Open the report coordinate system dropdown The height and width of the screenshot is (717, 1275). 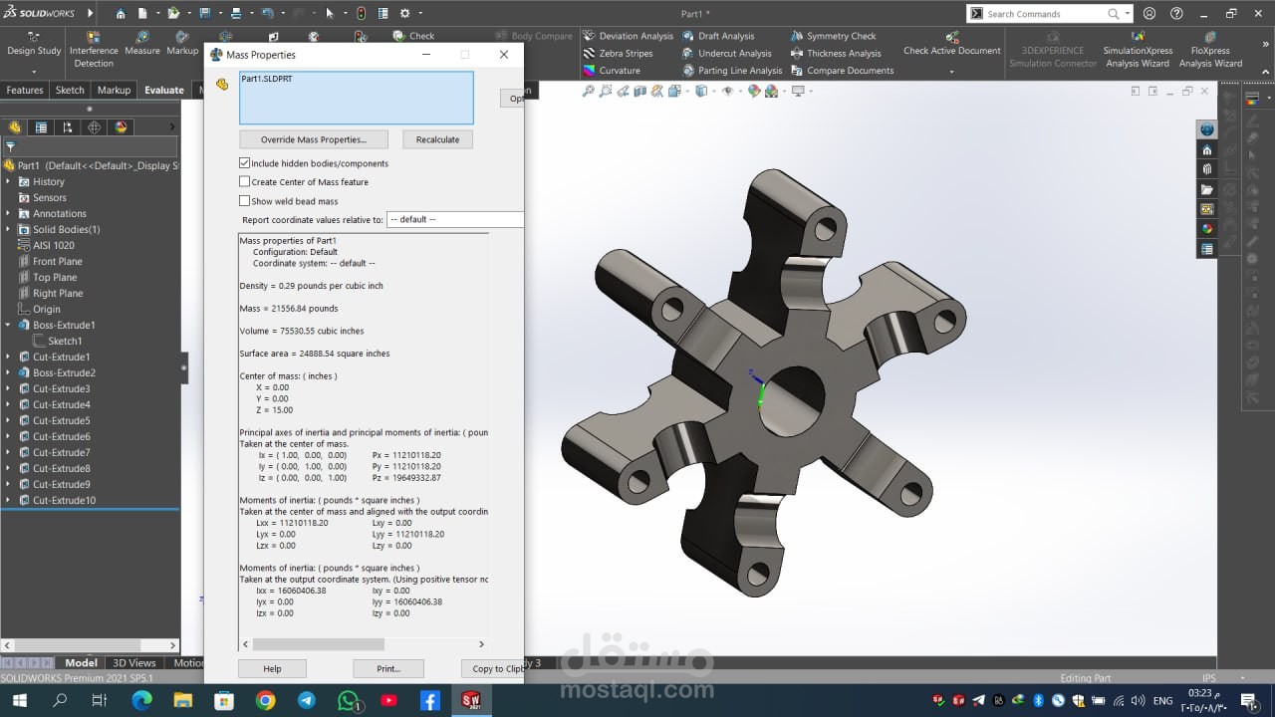click(x=454, y=219)
